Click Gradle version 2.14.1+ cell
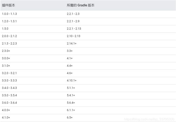 pos(71,43)
